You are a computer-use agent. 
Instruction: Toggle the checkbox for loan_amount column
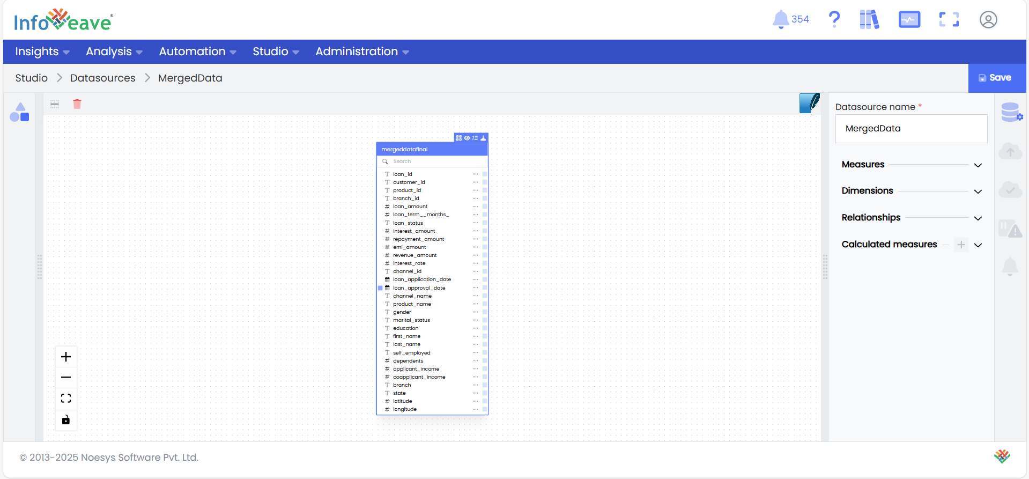click(x=485, y=207)
